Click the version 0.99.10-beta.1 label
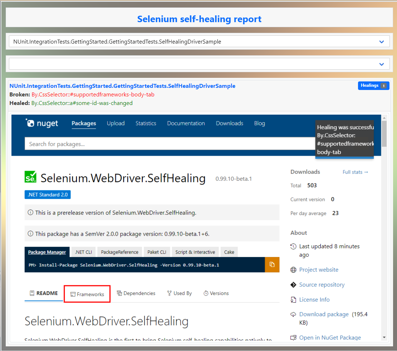 click(x=234, y=179)
